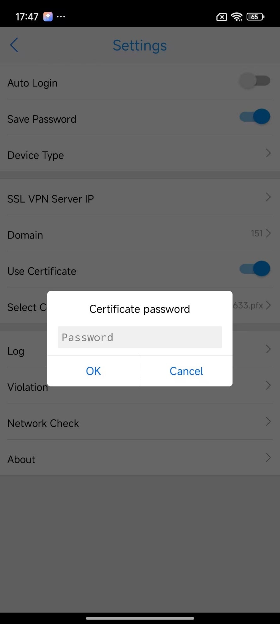Open SSL VPN Server IP chevron

click(x=268, y=197)
